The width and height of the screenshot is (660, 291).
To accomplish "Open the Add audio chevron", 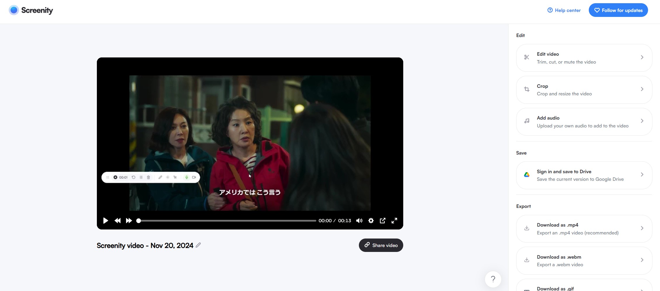I will [x=642, y=121].
